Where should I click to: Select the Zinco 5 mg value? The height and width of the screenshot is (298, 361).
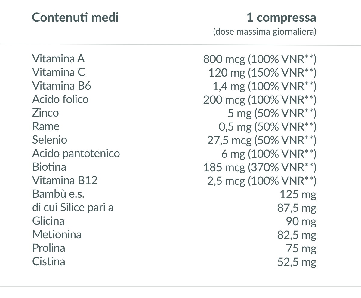tap(272, 113)
